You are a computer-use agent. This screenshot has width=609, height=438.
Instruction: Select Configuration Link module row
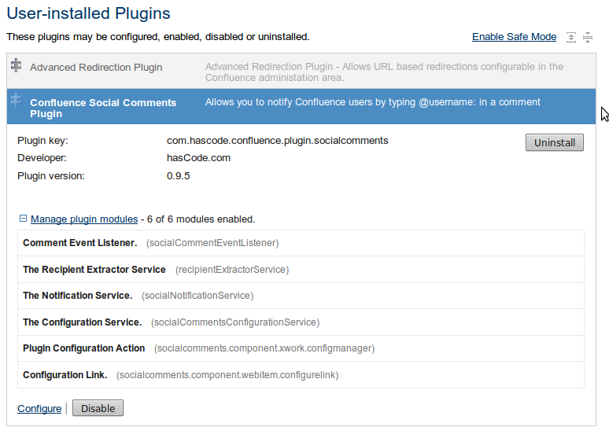[x=301, y=375]
